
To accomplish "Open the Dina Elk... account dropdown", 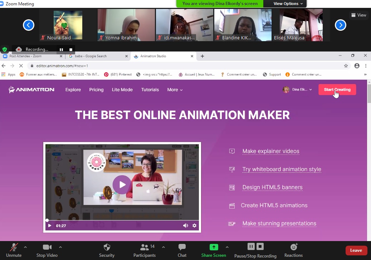I will click(x=297, y=90).
